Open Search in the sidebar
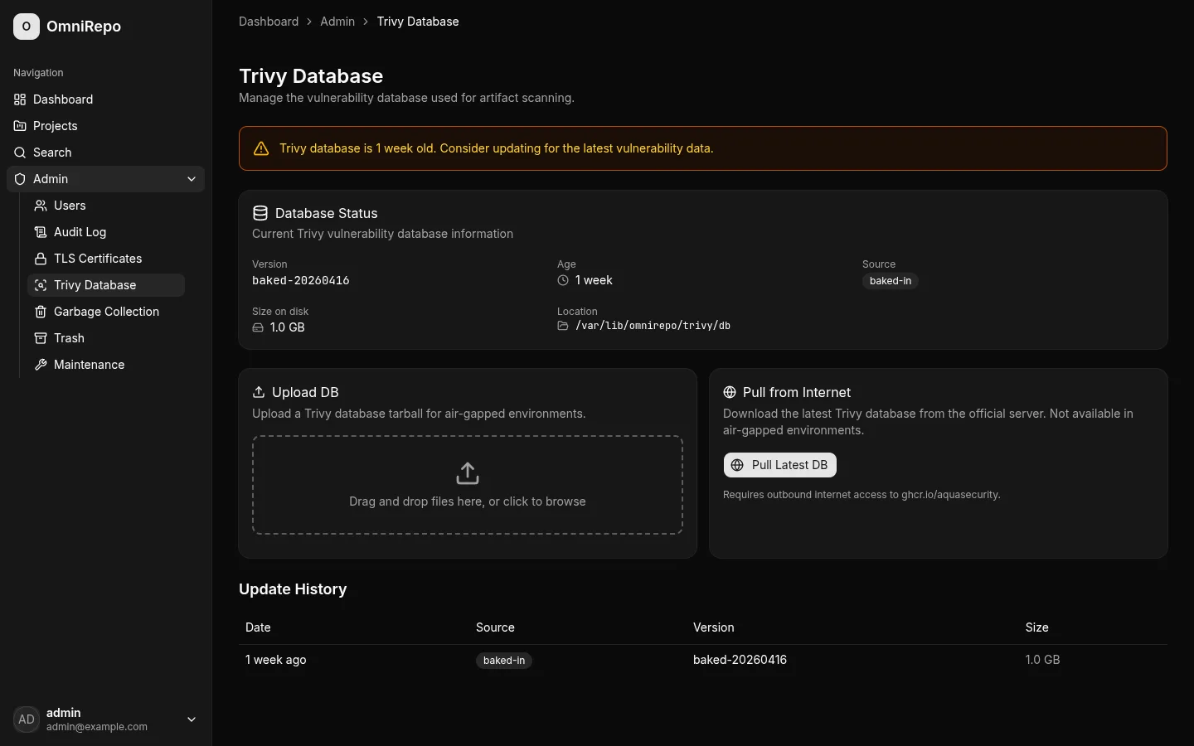The width and height of the screenshot is (1194, 746). (105, 153)
